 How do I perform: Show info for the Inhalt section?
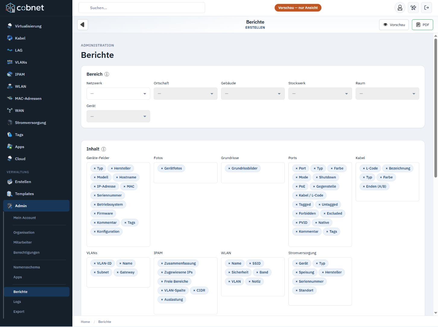click(x=103, y=149)
